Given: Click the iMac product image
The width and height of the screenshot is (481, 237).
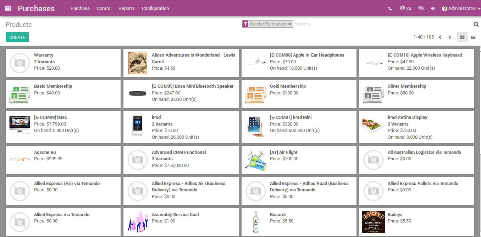Looking at the screenshot, I should [x=20, y=125].
